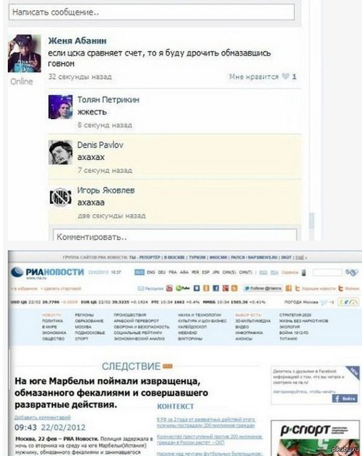
Task: Open the ПОЛИТИКА section in navigation
Action: [x=52, y=321]
